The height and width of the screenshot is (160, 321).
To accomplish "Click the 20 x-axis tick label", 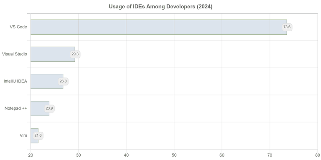I will pos(31,155).
